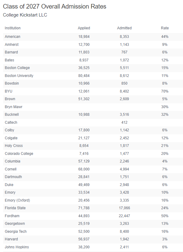183x252 pixels.
Task: Click the Emory (Oxford) row name
Action: 17,200
